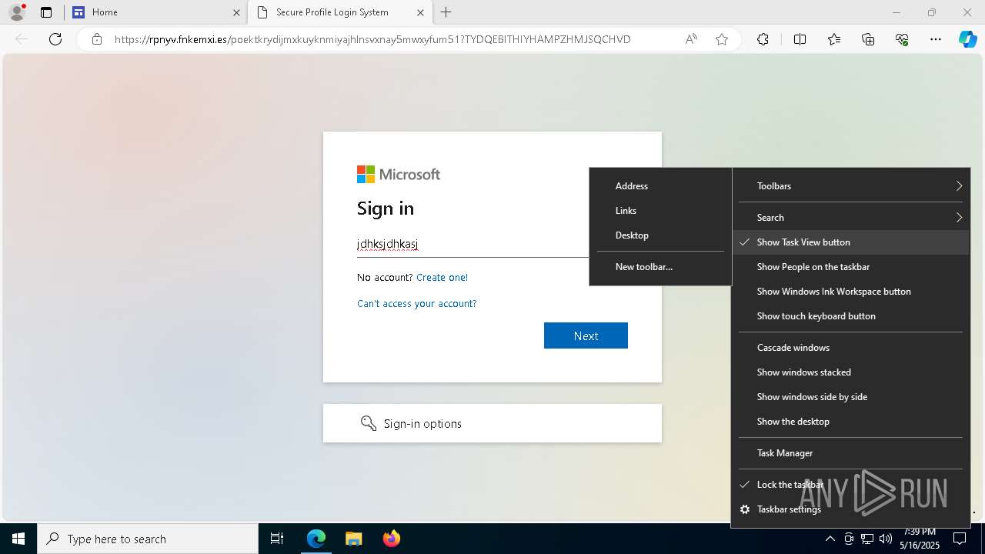Viewport: 985px width, 554px height.
Task: Focus the browser address bar URL
Action: (x=372, y=39)
